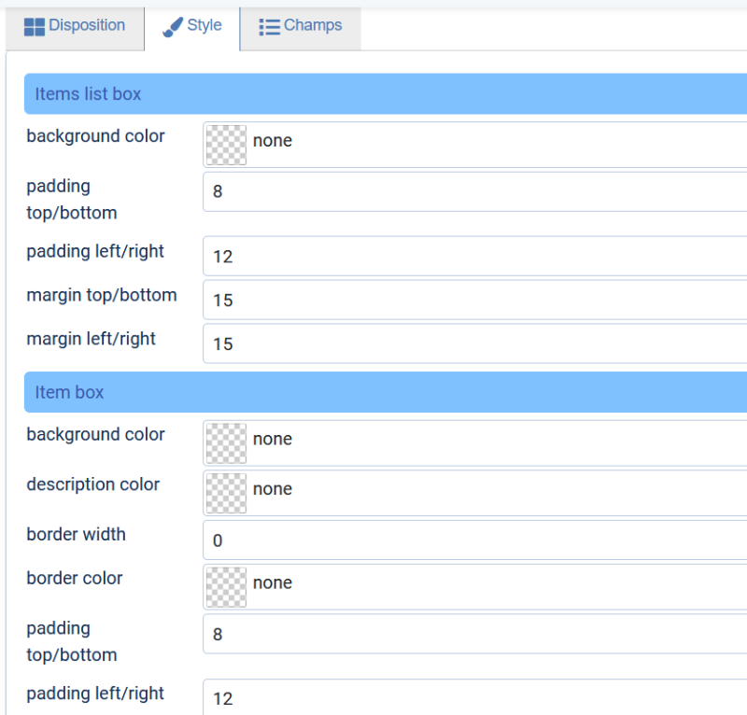747x715 pixels.
Task: Choose the border color swatch
Action: click(x=226, y=587)
